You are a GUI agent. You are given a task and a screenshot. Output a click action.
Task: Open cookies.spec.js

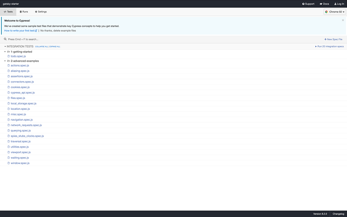20,87
